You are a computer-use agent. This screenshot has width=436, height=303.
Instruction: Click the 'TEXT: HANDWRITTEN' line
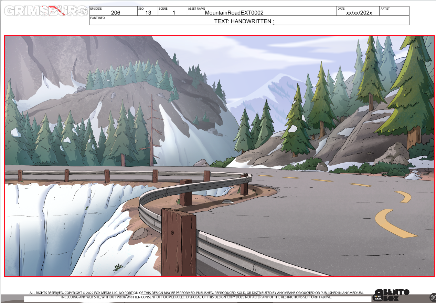tap(244, 21)
